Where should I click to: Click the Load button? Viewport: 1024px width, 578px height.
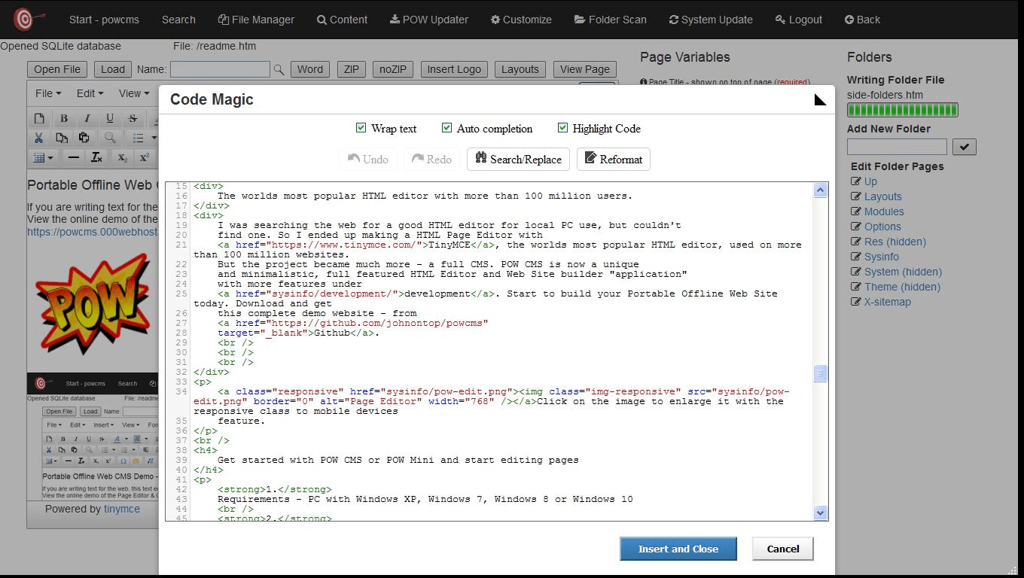pos(113,69)
